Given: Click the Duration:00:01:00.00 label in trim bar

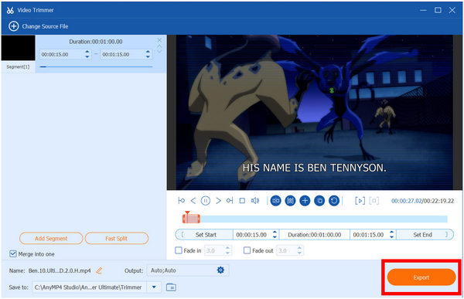Looking at the screenshot, I should (315, 235).
